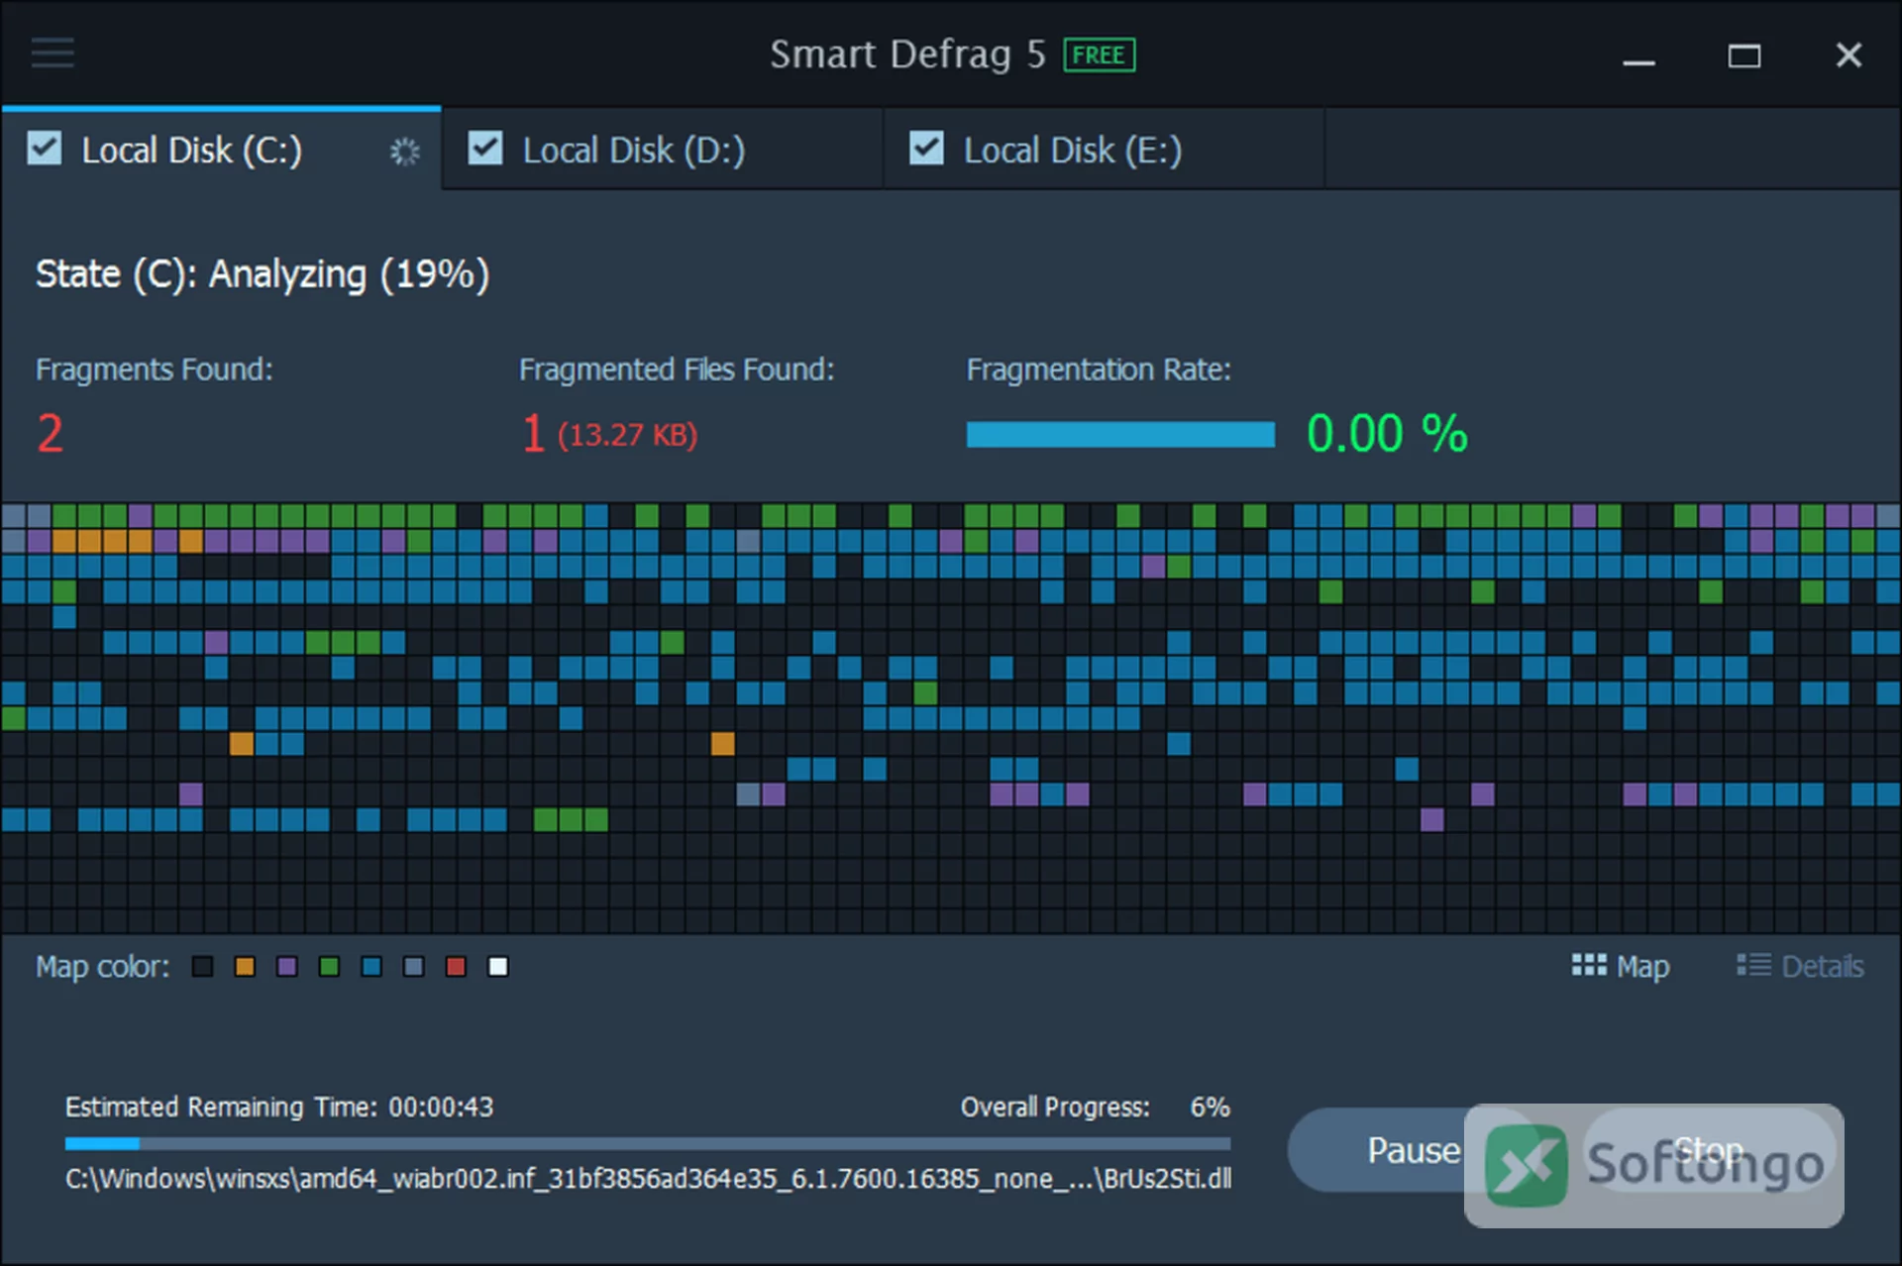This screenshot has height=1266, width=1902.
Task: Stop the defrag process
Action: tap(1709, 1150)
